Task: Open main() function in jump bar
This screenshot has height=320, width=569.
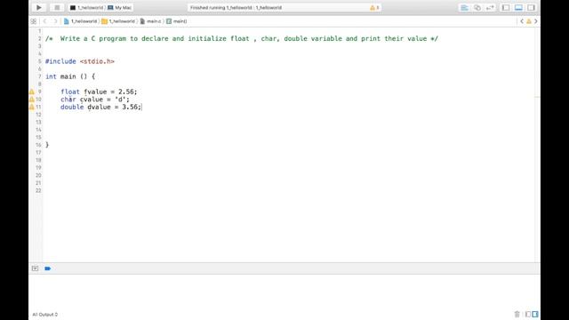Action: click(177, 21)
